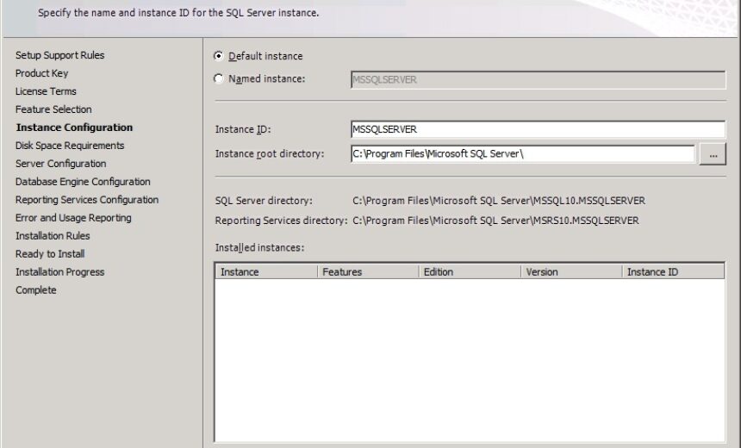Open Server Configuration step in sidebar
This screenshot has width=741, height=448.
click(x=61, y=164)
